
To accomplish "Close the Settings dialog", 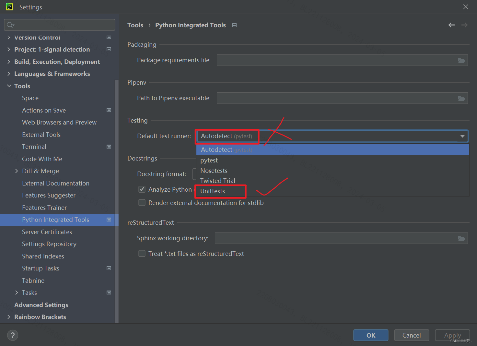I will [466, 7].
